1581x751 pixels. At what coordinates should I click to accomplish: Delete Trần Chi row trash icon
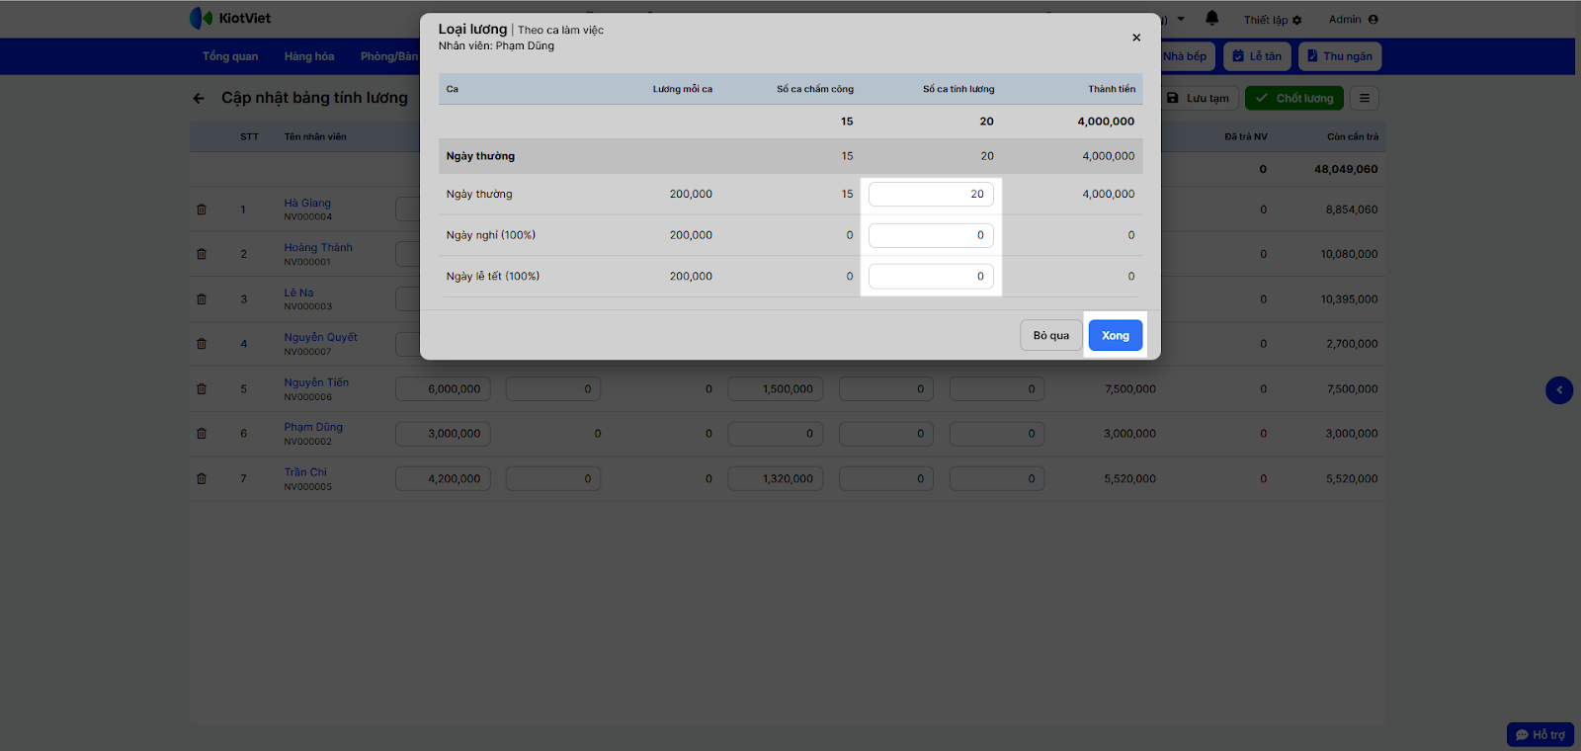pyautogui.click(x=202, y=479)
